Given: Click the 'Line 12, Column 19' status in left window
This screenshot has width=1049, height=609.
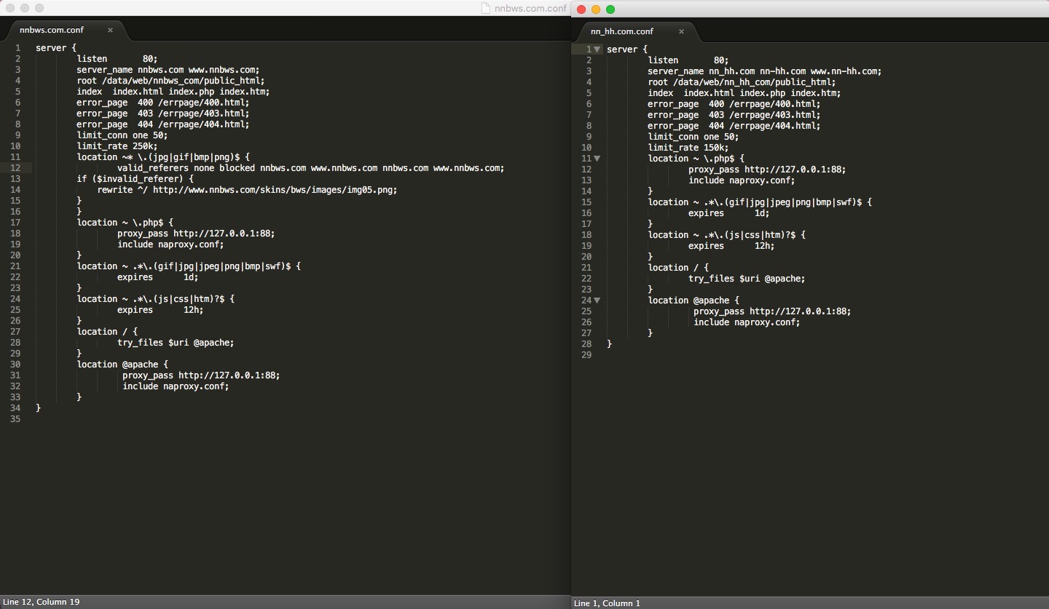Looking at the screenshot, I should point(42,602).
